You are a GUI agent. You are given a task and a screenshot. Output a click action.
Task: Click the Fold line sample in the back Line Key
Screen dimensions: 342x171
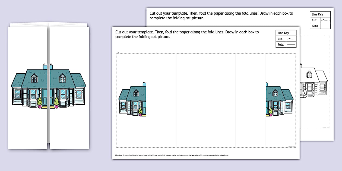tap(326, 26)
